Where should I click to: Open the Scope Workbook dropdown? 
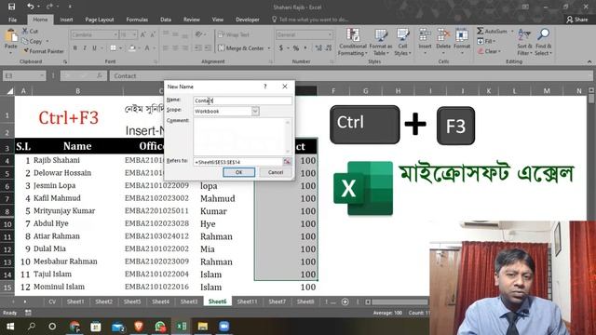click(x=255, y=112)
